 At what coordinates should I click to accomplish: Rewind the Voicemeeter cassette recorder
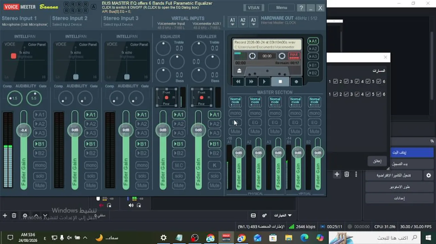(238, 82)
